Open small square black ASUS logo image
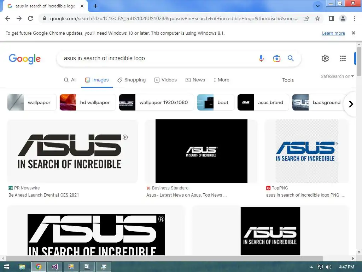 click(x=270, y=231)
